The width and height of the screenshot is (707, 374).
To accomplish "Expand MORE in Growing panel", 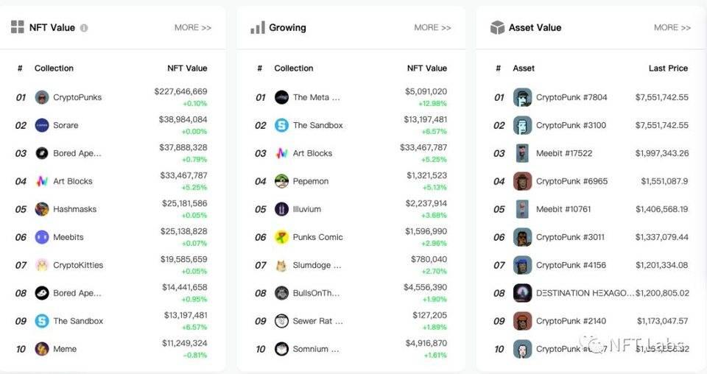I will [x=432, y=28].
